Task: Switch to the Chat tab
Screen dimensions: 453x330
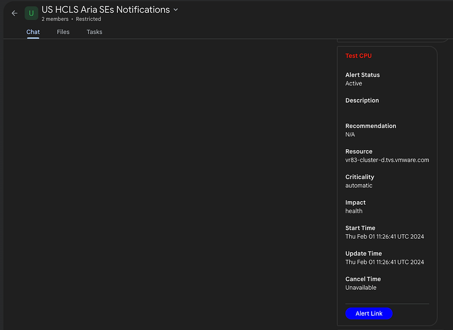Action: 33,32
